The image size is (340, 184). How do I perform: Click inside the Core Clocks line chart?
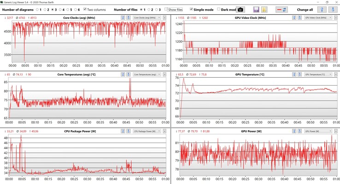pos(89,41)
